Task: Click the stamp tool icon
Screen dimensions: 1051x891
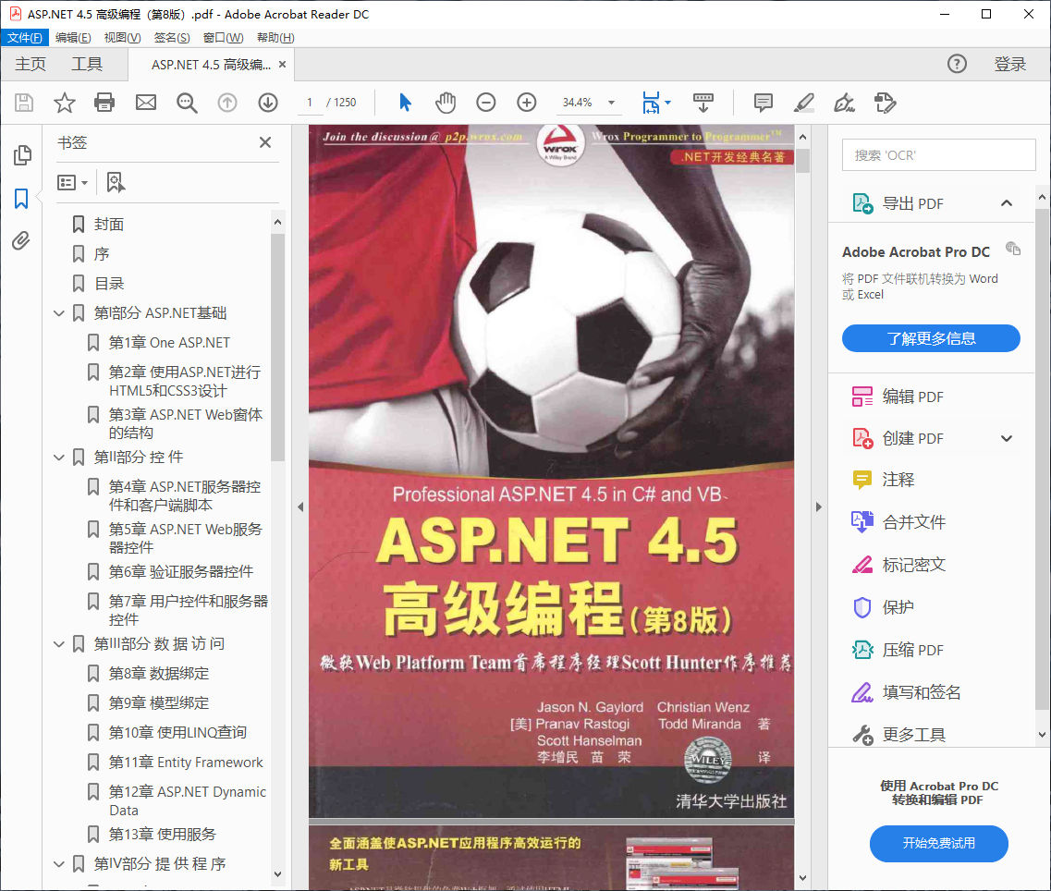Action: tap(885, 103)
